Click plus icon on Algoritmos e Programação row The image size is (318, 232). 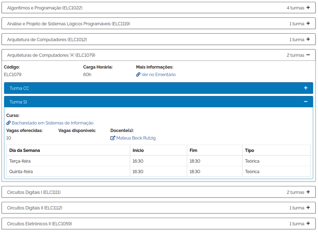(308, 8)
